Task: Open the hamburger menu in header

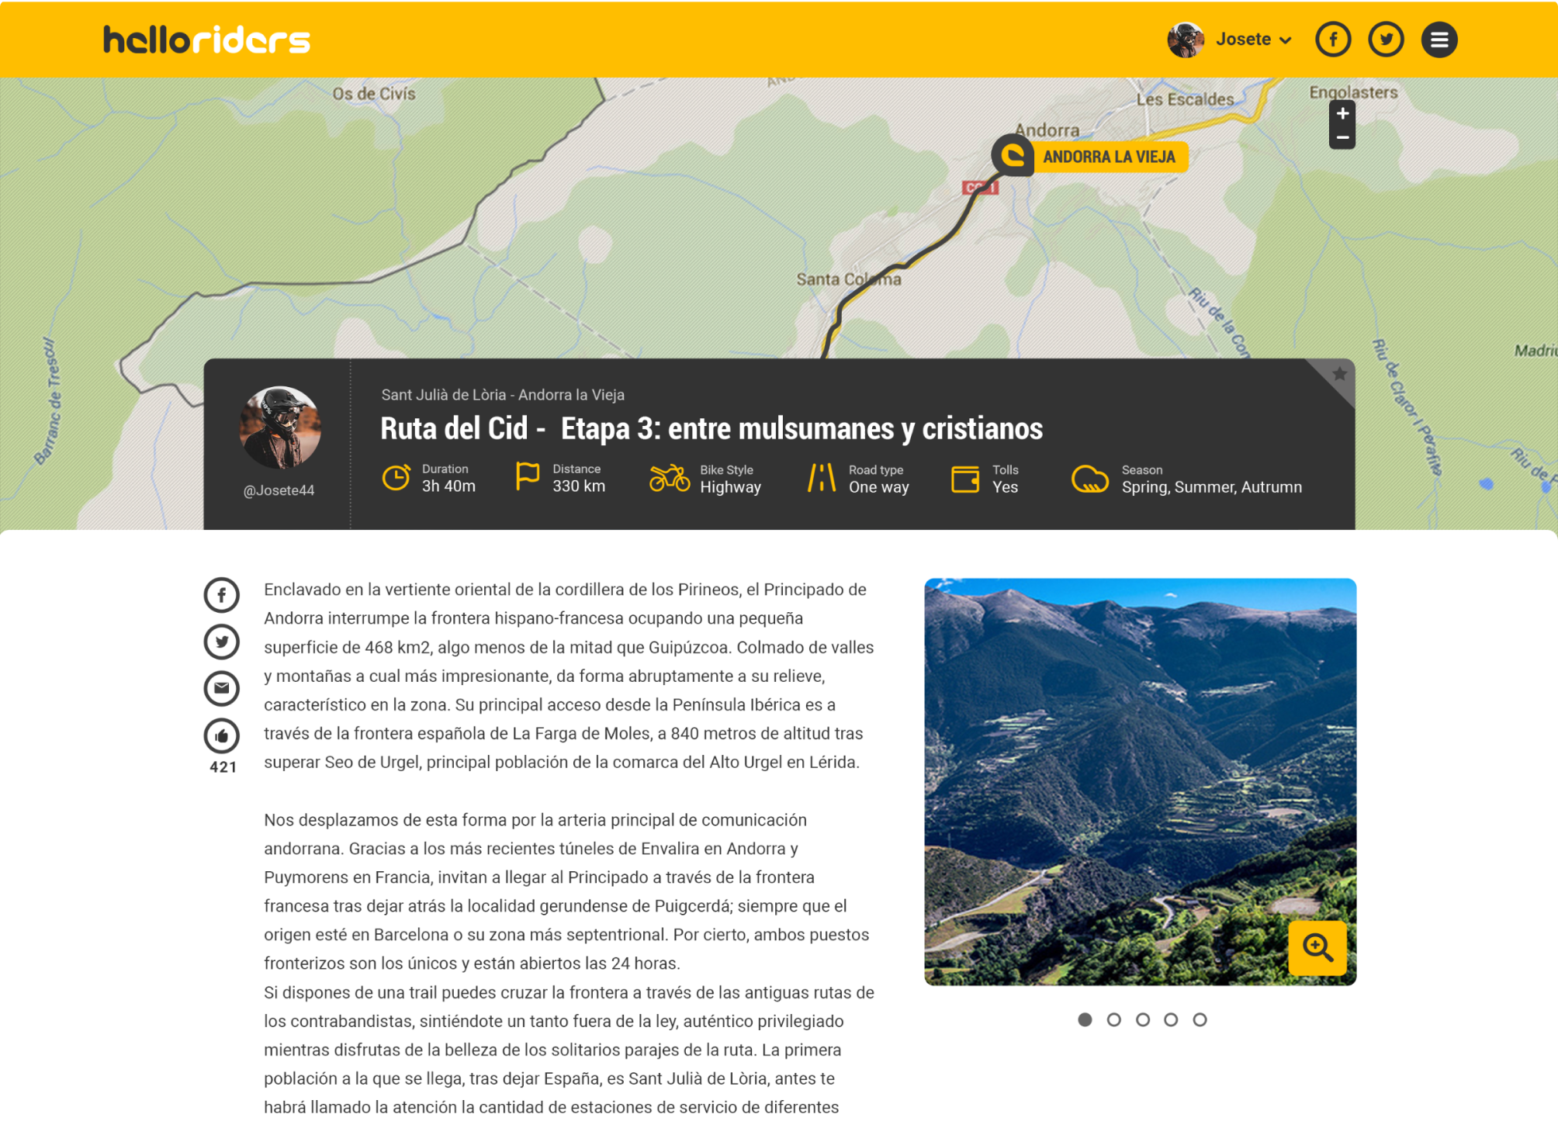Action: pos(1439,40)
